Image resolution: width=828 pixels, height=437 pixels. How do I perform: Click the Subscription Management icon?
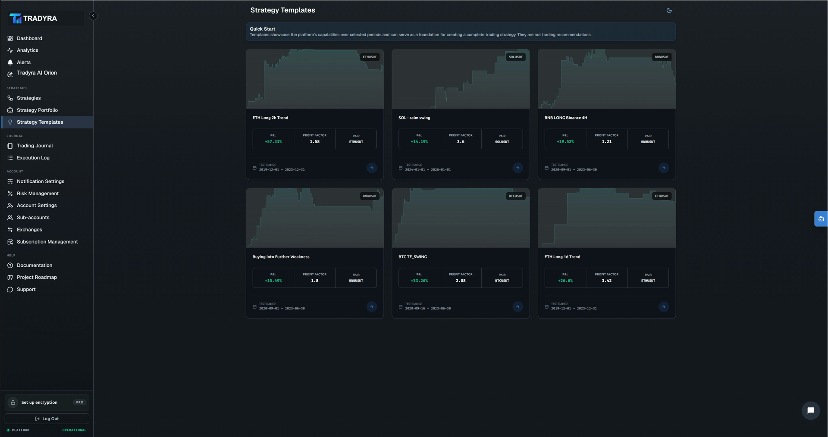(x=10, y=242)
